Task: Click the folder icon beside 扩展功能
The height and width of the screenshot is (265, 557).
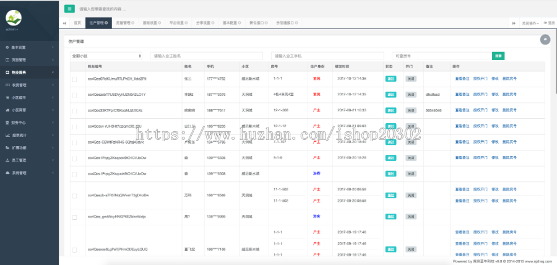Action: [7, 148]
